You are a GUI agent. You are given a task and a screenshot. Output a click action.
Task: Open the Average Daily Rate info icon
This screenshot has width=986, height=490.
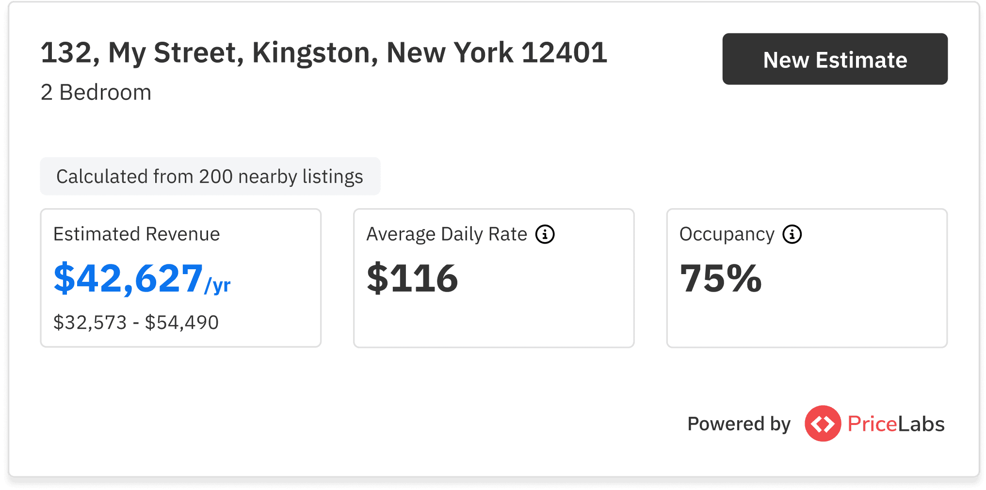coord(545,234)
